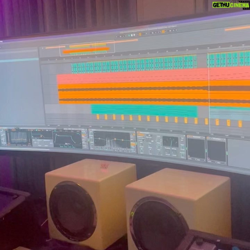Click the compressor gain-reduction needle meter
Screen dimensions: 250x250
point(170,142)
